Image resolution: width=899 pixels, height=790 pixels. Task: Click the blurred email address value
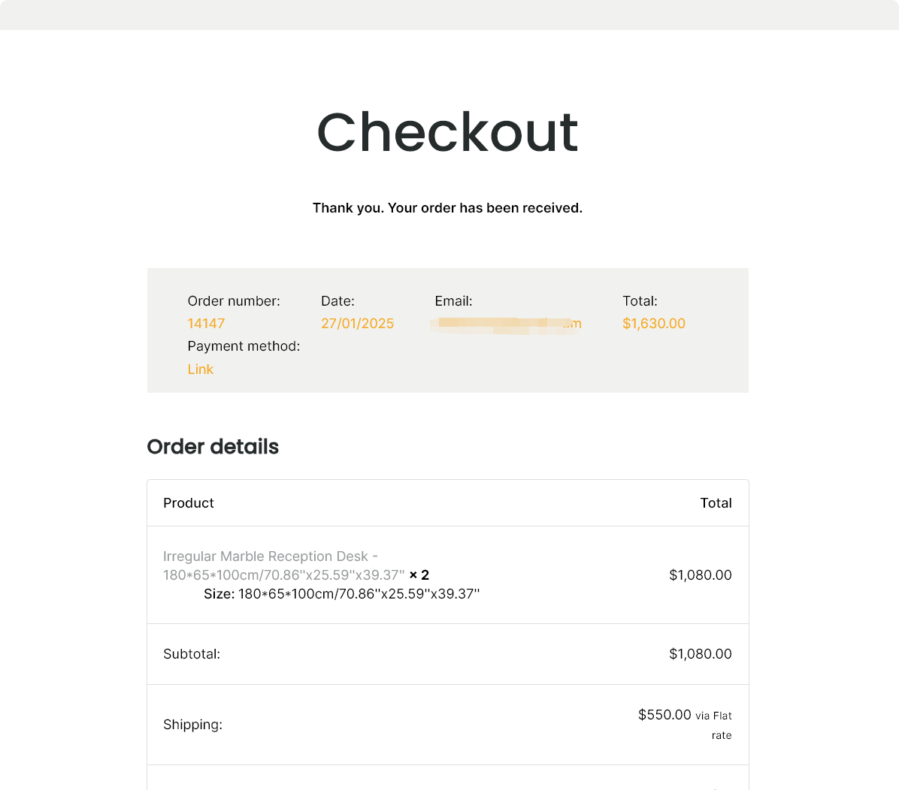[507, 324]
